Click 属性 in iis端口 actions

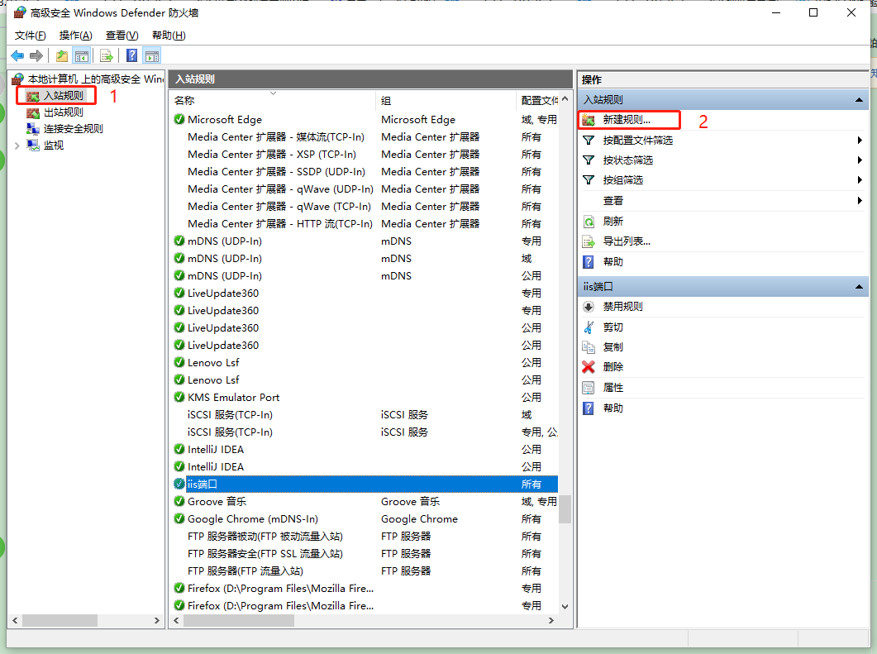(x=613, y=388)
